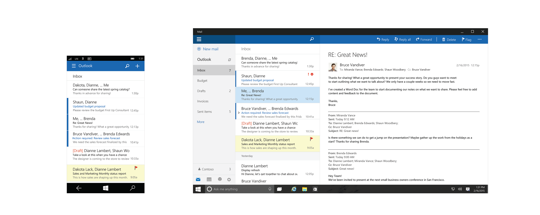Compose a New mail in desktop Mail

click(208, 49)
